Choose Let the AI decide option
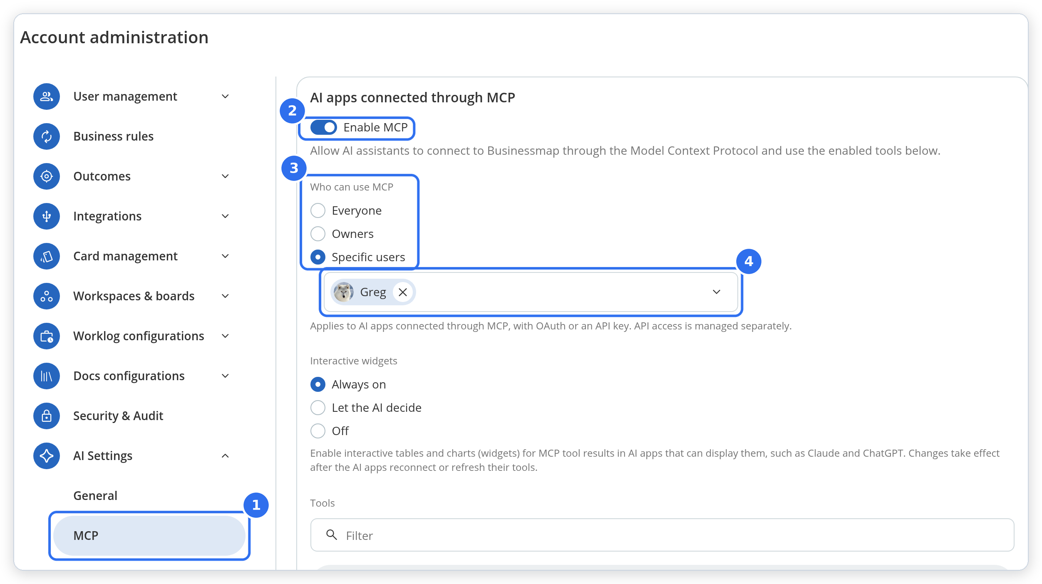The height and width of the screenshot is (584, 1042). click(x=318, y=408)
